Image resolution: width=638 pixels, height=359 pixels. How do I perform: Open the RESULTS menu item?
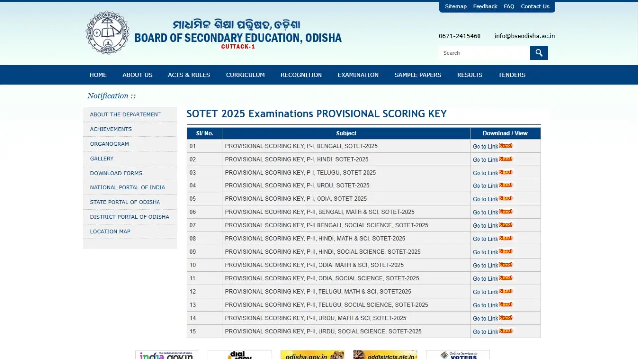[x=470, y=75]
